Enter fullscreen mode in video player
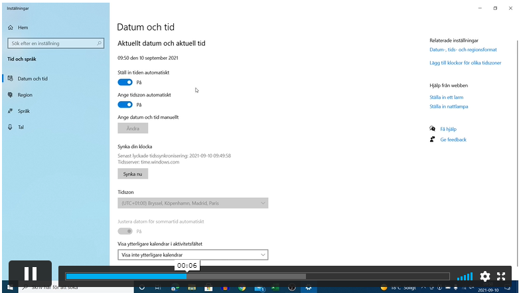 [502, 276]
